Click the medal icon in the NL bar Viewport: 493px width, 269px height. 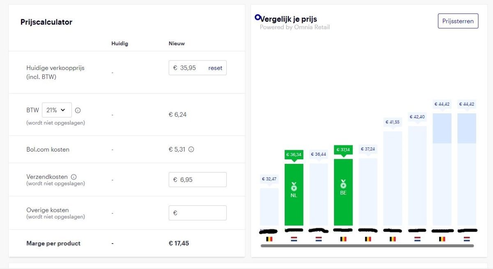click(294, 186)
